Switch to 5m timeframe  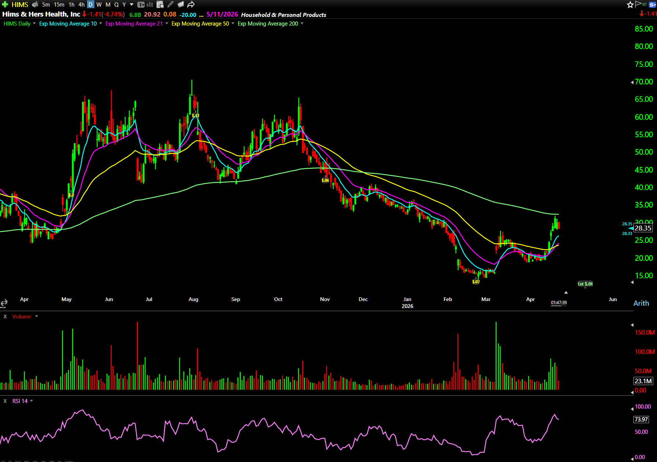pyautogui.click(x=46, y=4)
